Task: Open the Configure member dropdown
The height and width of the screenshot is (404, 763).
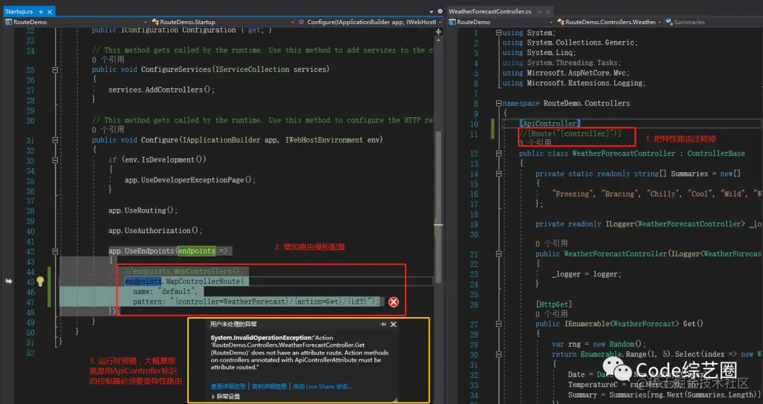Action: (x=440, y=22)
